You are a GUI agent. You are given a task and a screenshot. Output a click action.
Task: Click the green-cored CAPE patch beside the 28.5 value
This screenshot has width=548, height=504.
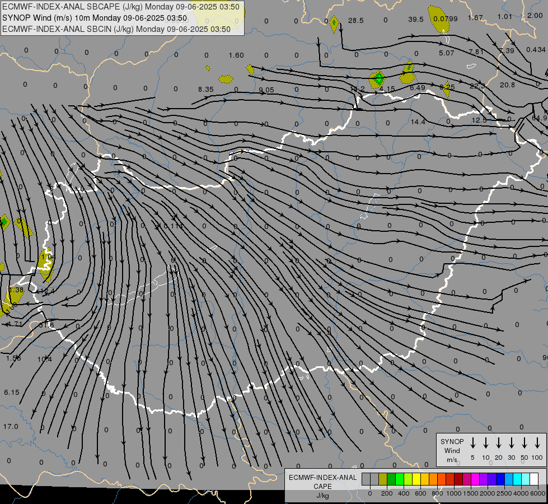coord(334,24)
